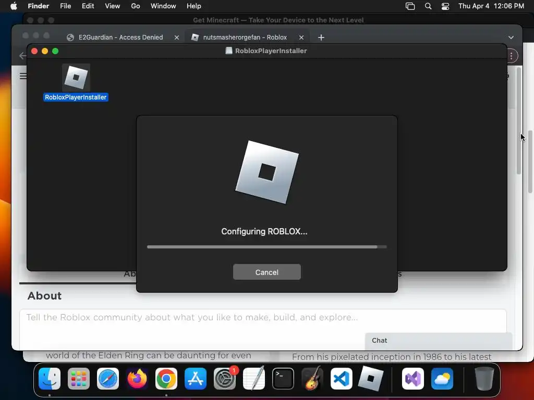Click the large Roblox logo in dialog
534x400 pixels.
(x=266, y=172)
